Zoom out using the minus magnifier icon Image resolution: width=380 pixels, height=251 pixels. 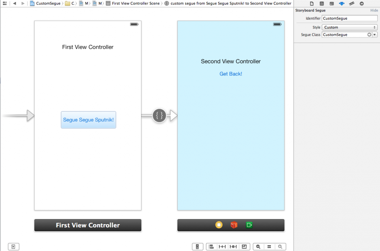(x=258, y=246)
